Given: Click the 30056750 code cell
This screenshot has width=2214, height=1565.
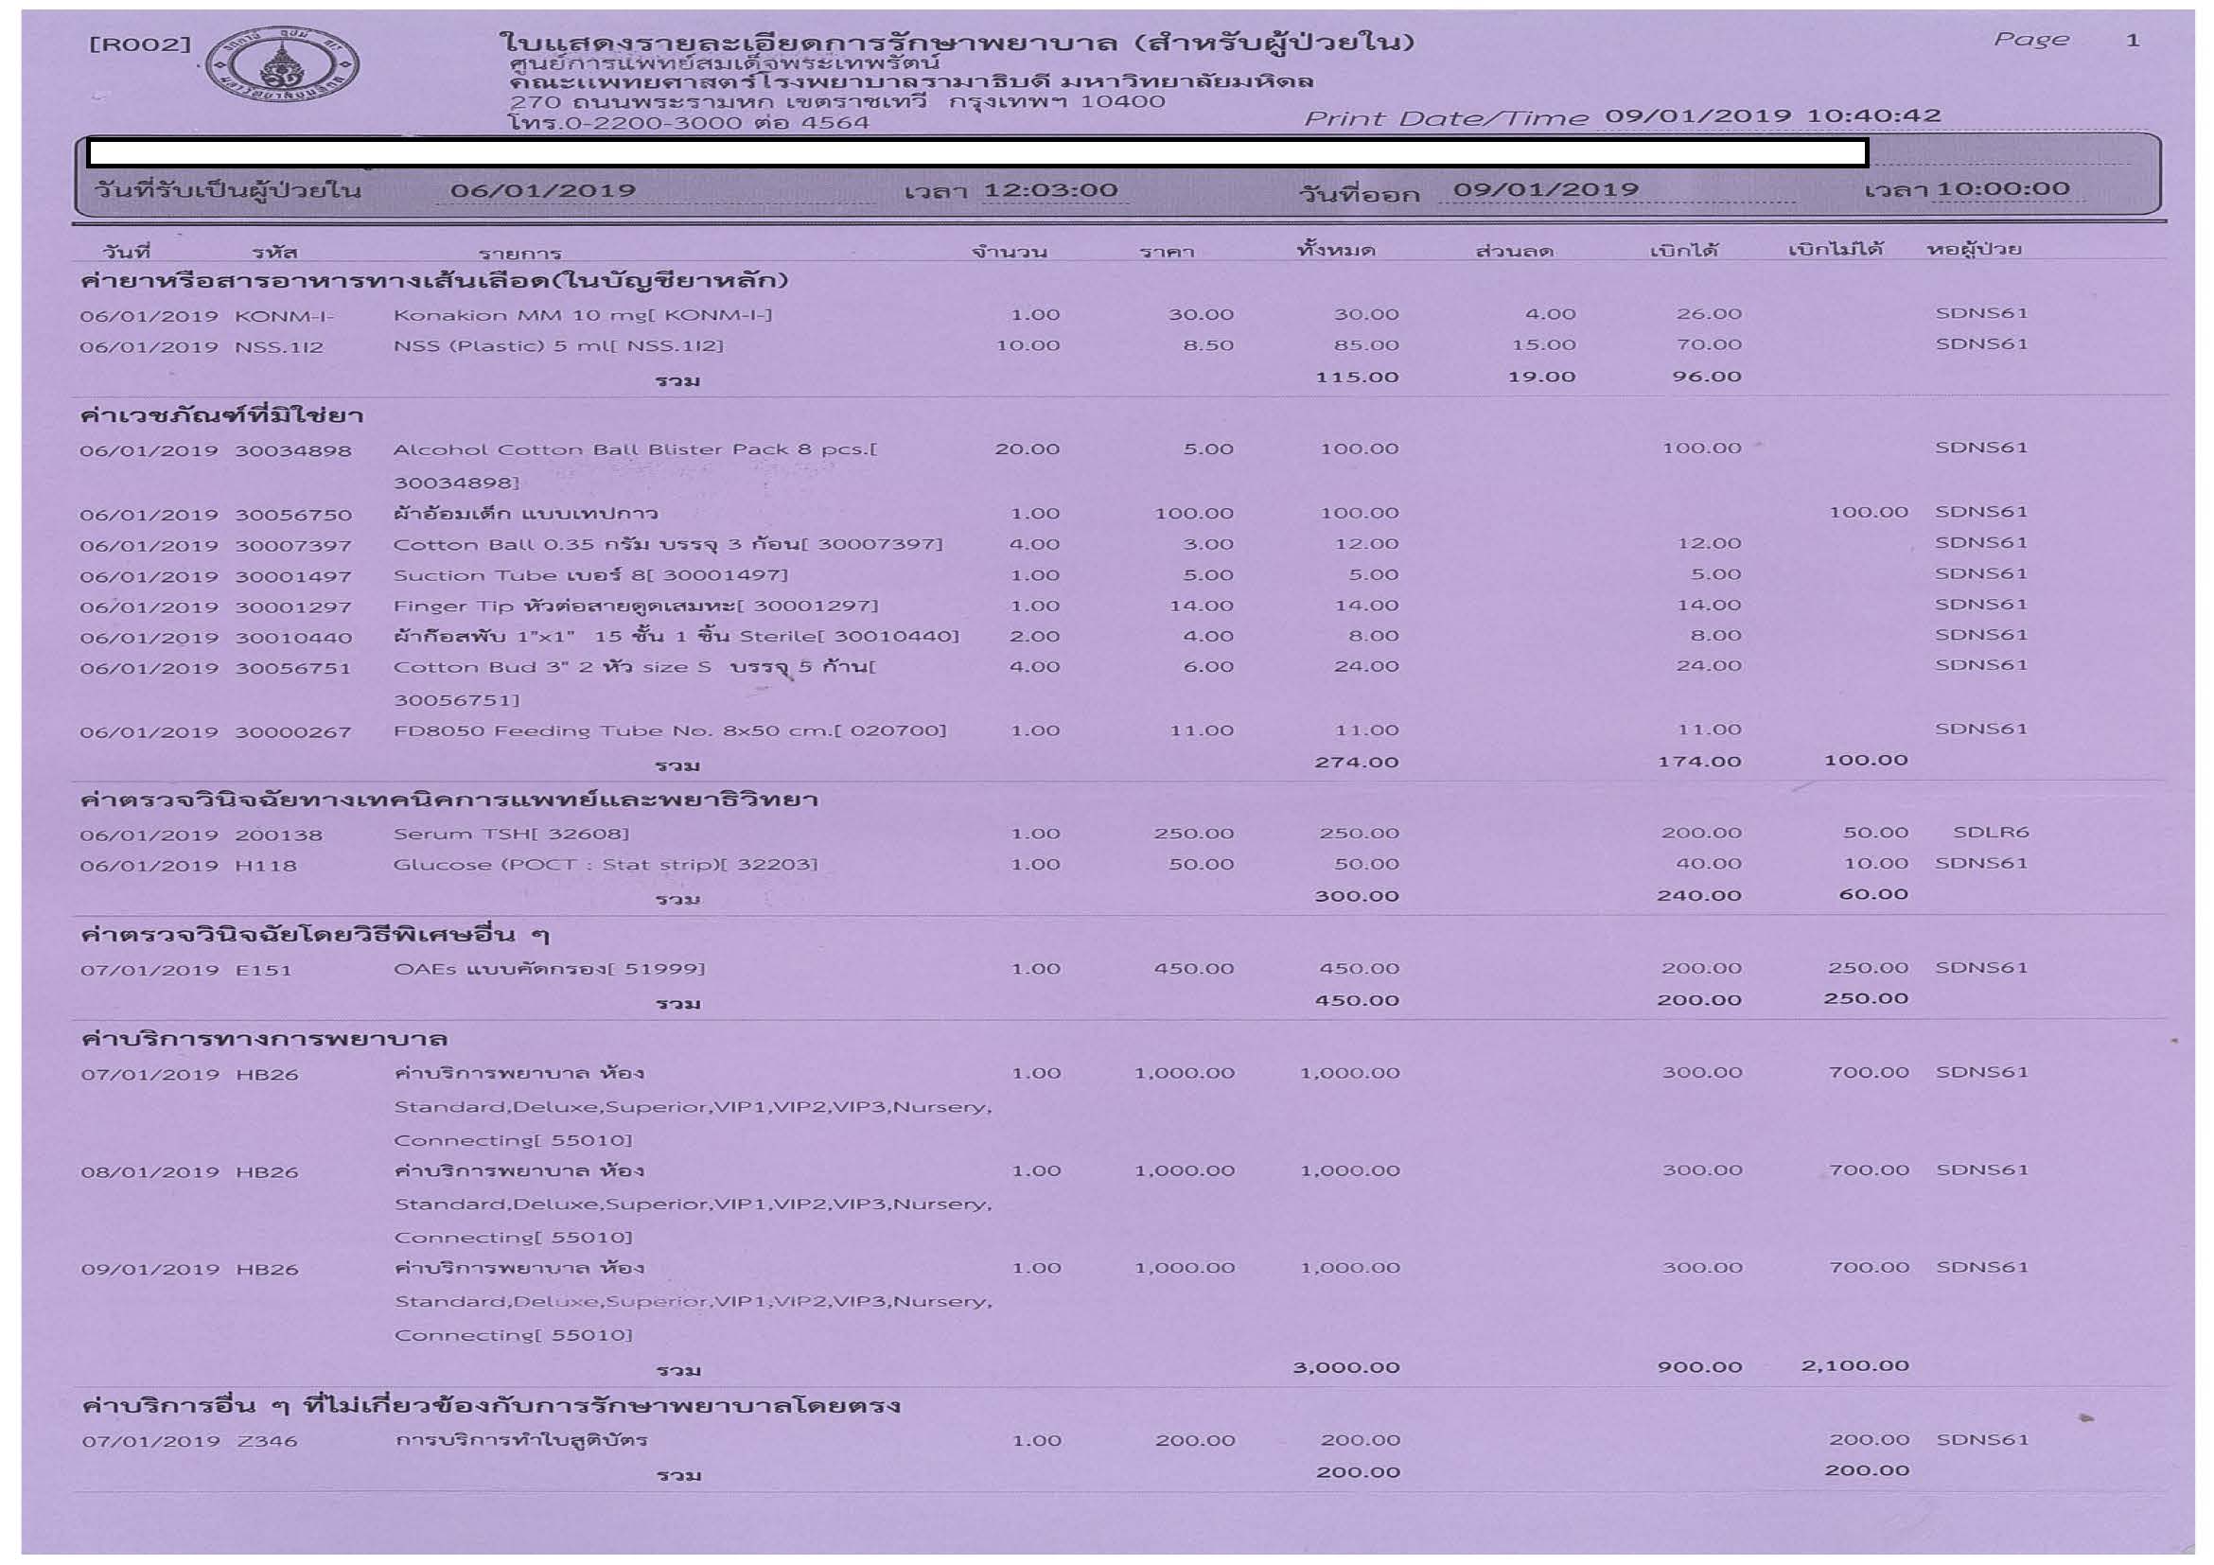Looking at the screenshot, I should [x=293, y=515].
